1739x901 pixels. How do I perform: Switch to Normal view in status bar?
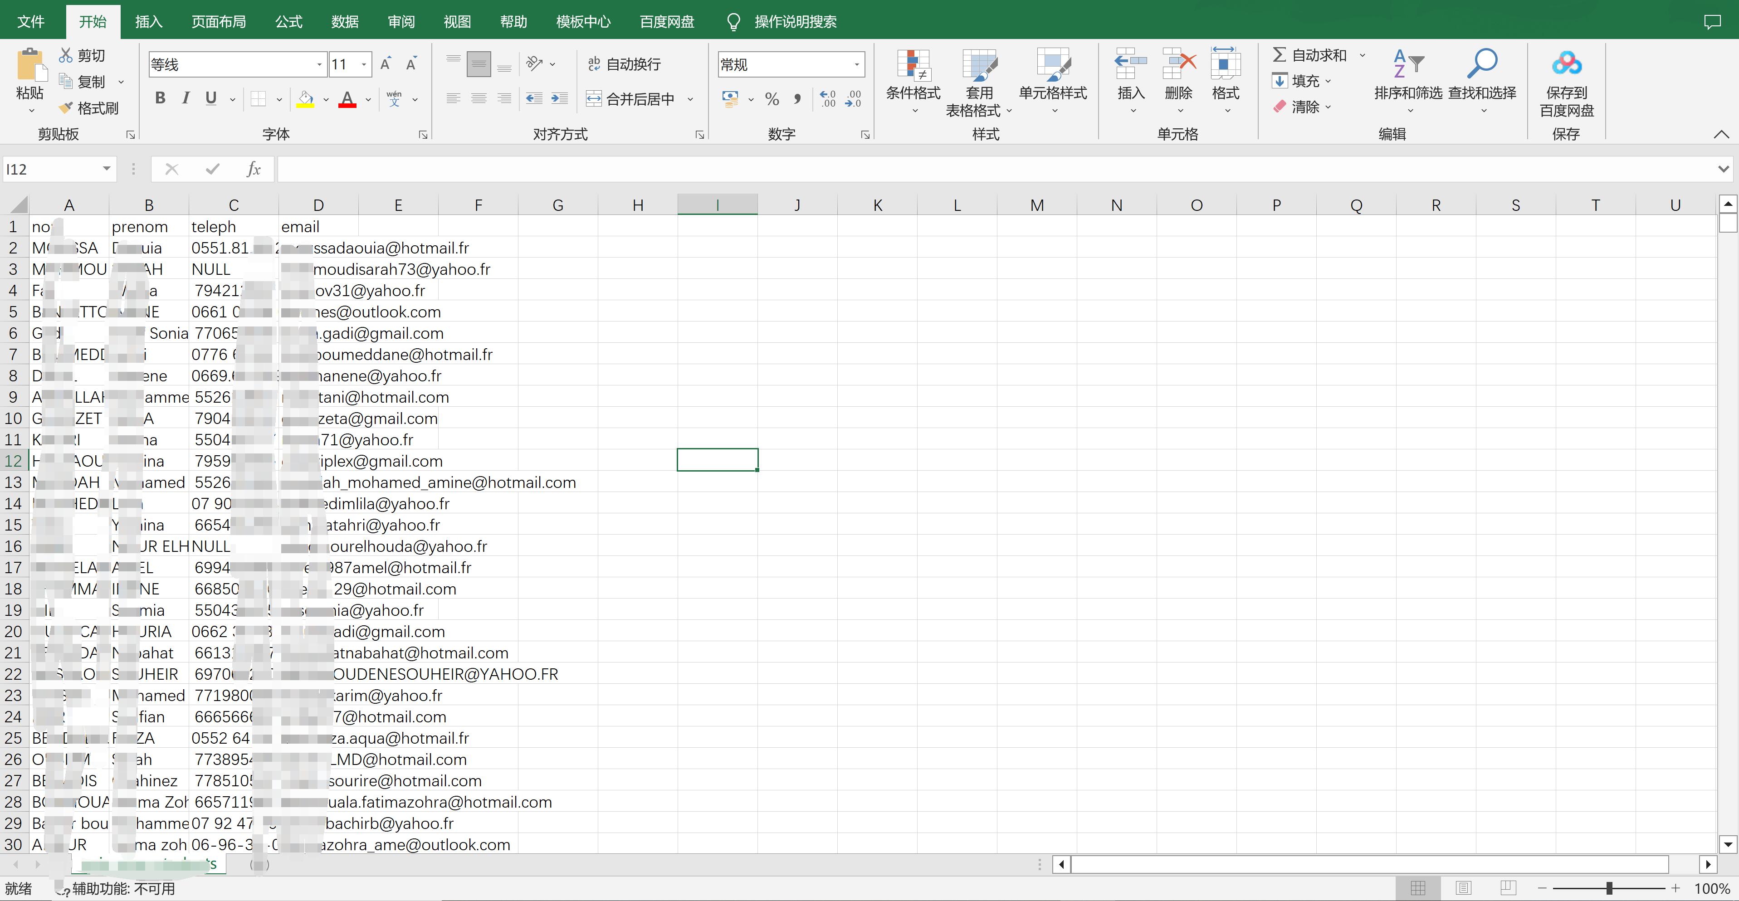point(1418,889)
